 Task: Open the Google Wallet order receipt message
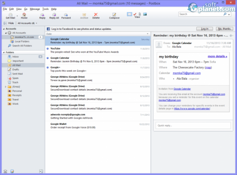point(98,126)
